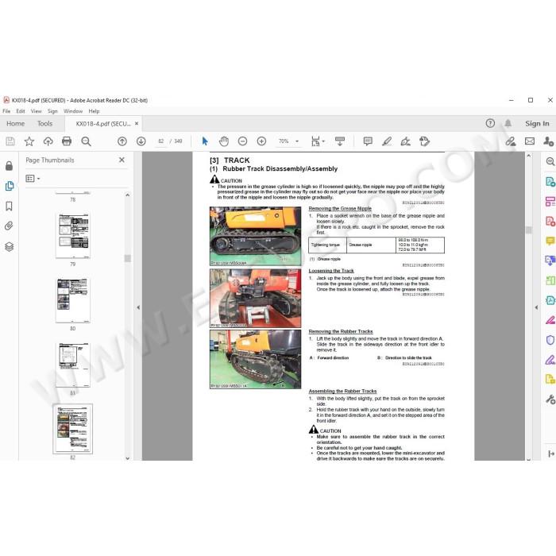Select the KX018-4.pdf document tab
Viewport: 556px width, 556px height.
(x=102, y=124)
